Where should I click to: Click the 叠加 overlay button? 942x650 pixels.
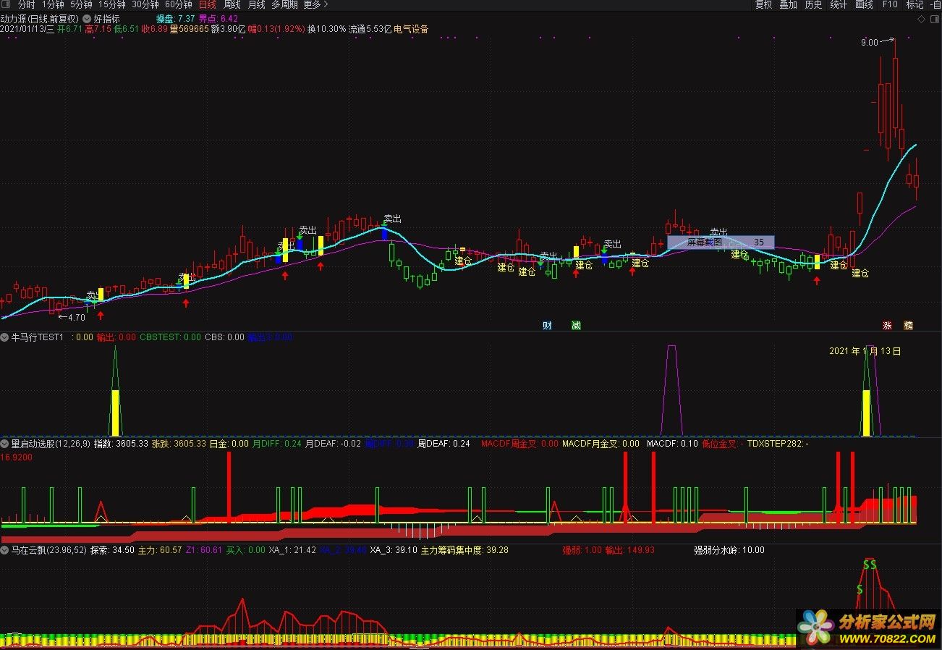[x=789, y=5]
